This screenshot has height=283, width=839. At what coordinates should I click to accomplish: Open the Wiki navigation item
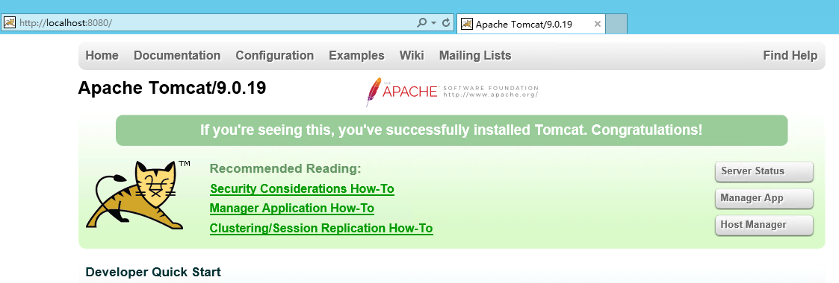tap(412, 55)
